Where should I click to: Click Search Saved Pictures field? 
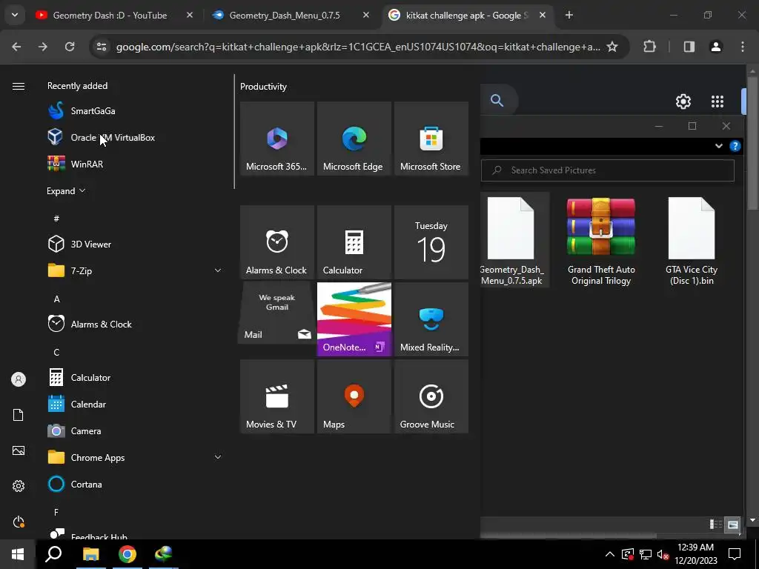click(608, 170)
